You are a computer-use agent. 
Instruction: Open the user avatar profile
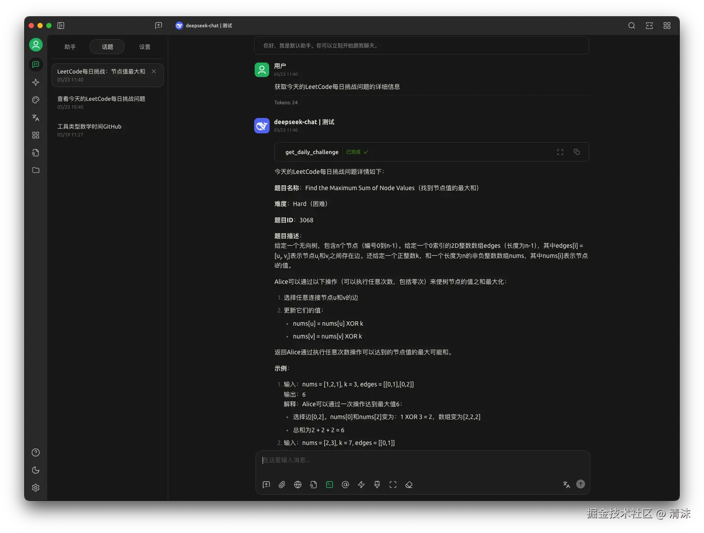coord(36,44)
